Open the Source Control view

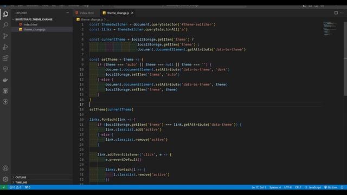click(5, 36)
